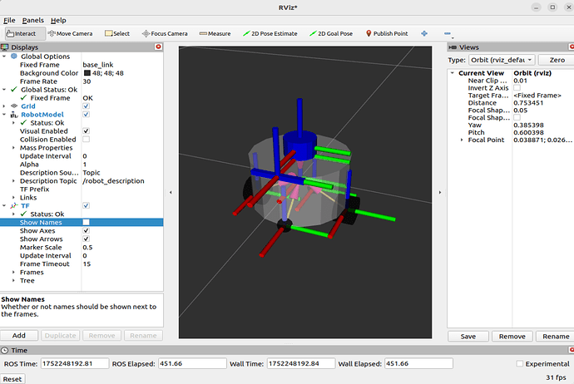Click the Remove view button
Viewport: 574px width, 384px height.
click(512, 336)
